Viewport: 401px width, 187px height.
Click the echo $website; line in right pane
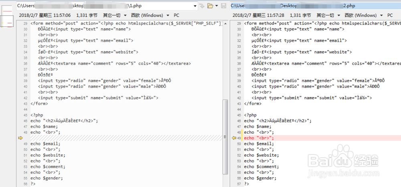[261, 155]
